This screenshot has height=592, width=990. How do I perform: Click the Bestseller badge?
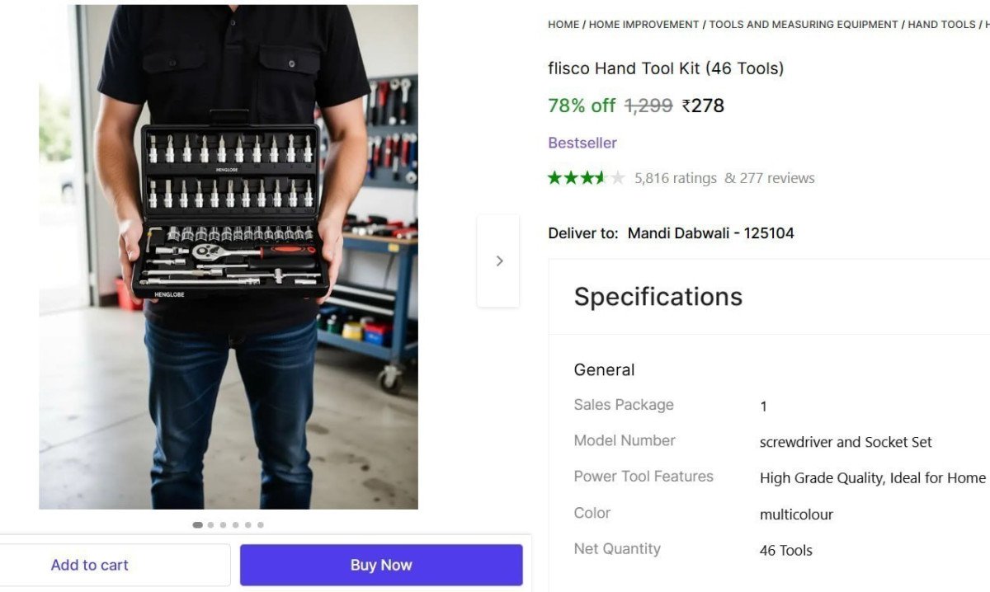coord(582,143)
